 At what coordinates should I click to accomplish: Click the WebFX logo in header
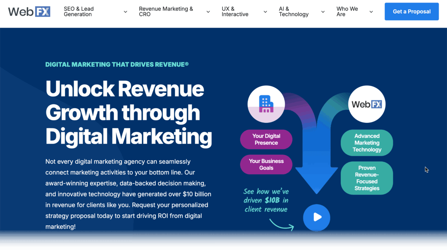(x=29, y=12)
